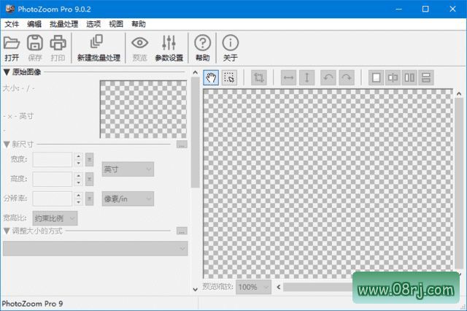Select the marquee selection tool
This screenshot has width=467, height=311.
[x=229, y=77]
